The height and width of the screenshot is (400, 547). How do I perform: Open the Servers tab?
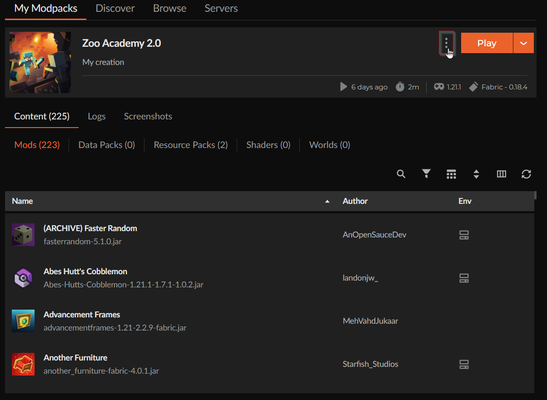[x=221, y=8]
